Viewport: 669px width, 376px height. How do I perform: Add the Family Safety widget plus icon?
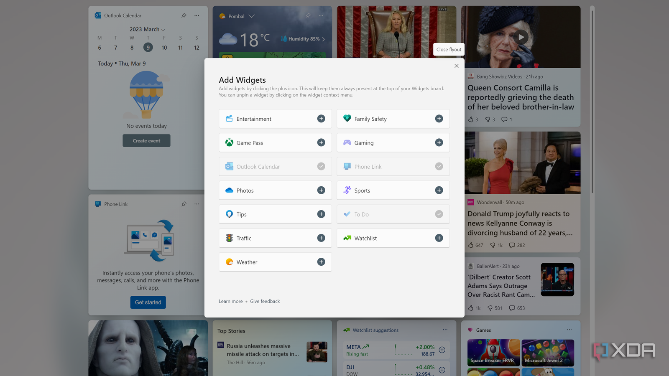point(439,119)
